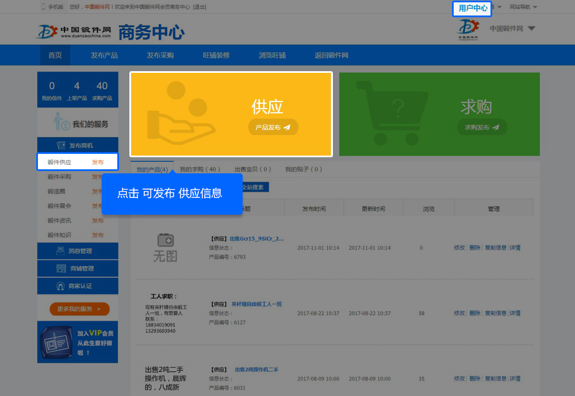Switch to the 我的求购 (40) tab
The image size is (575, 396).
200,169
